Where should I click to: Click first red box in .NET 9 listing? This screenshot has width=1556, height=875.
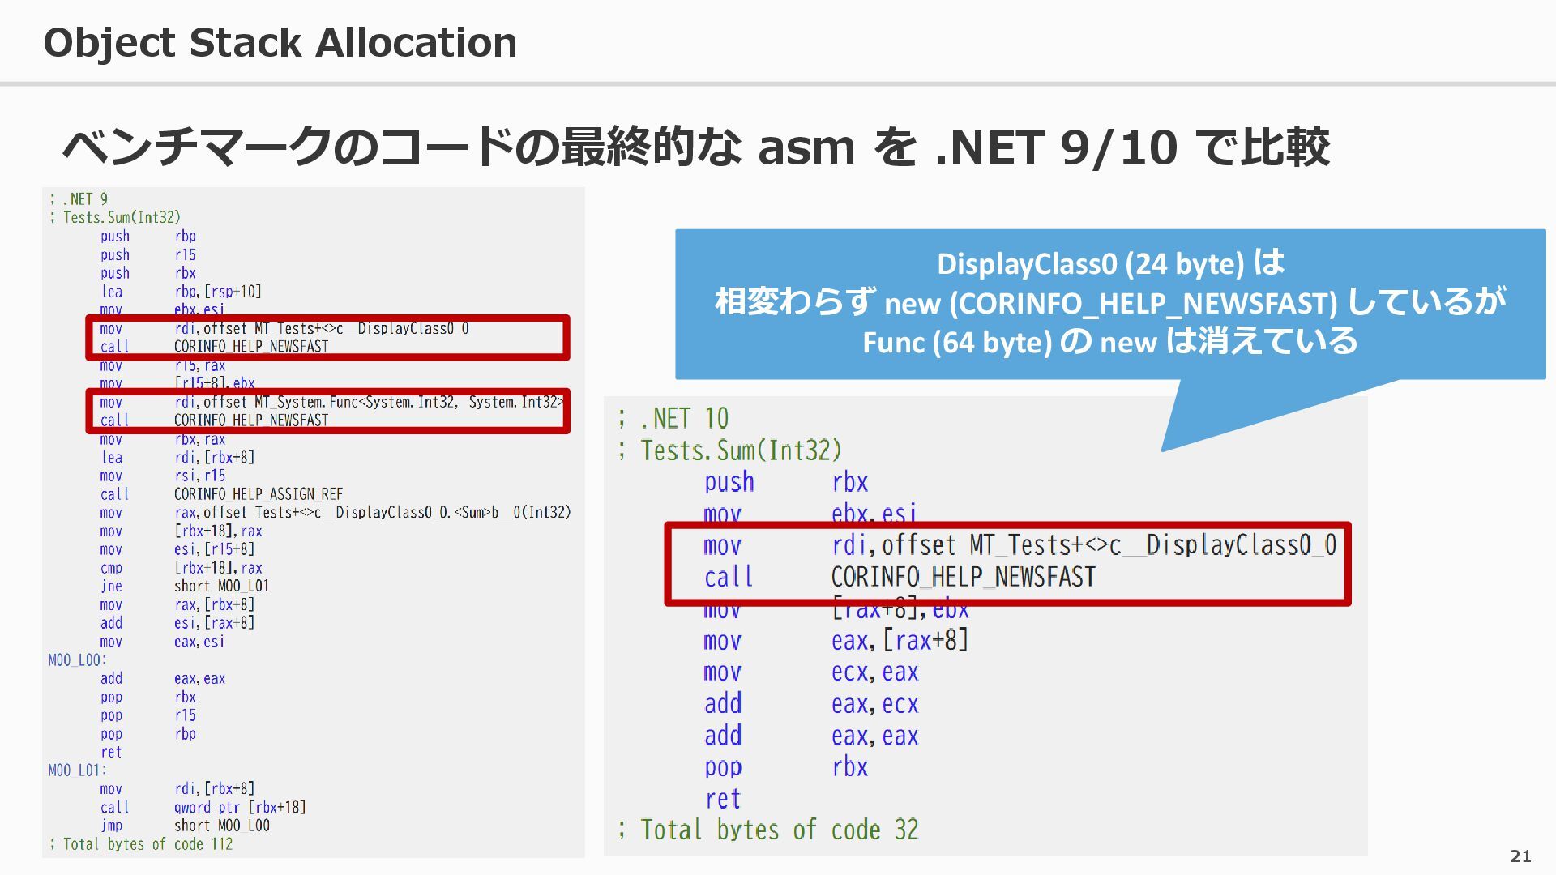click(x=327, y=337)
